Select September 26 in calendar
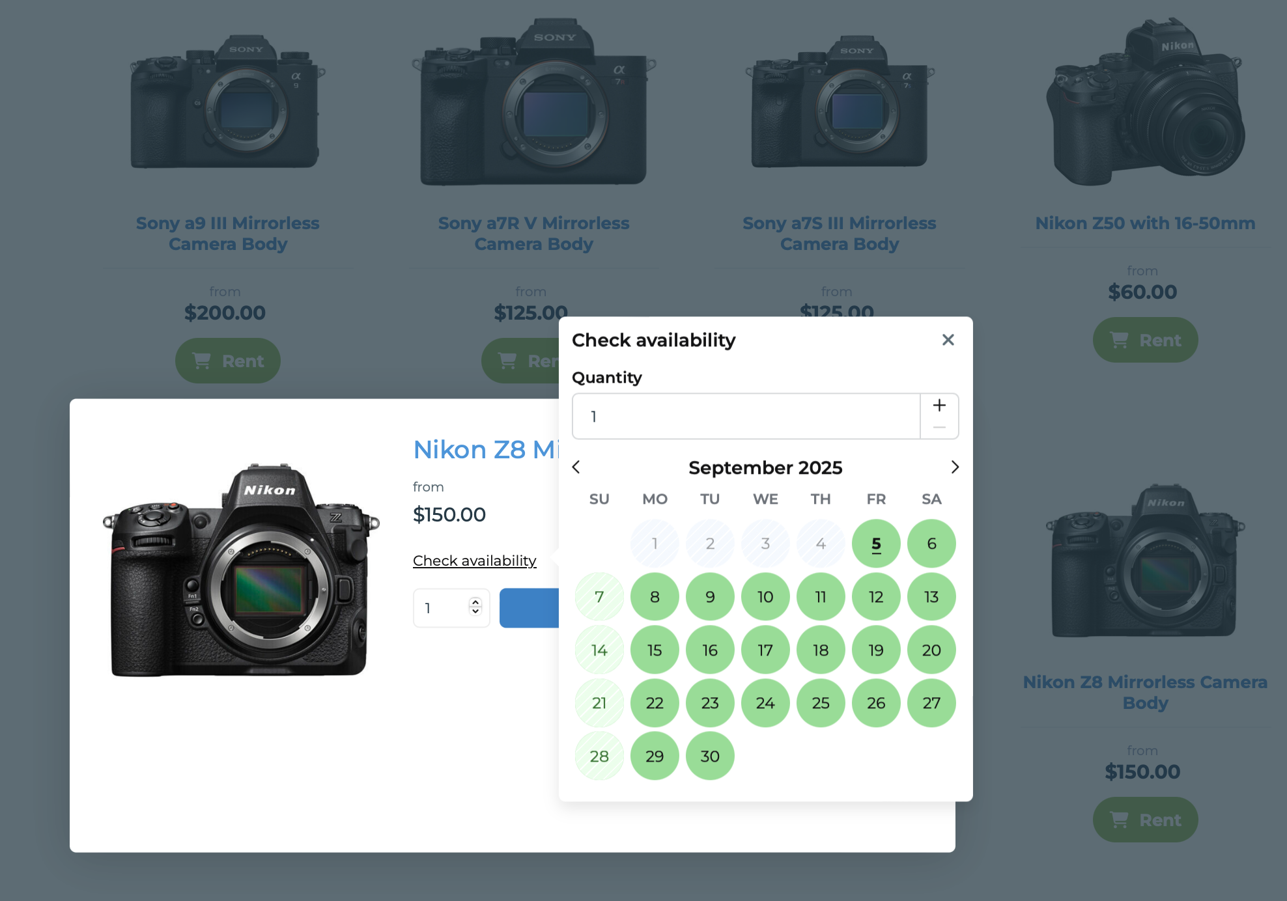1287x901 pixels. pos(876,703)
